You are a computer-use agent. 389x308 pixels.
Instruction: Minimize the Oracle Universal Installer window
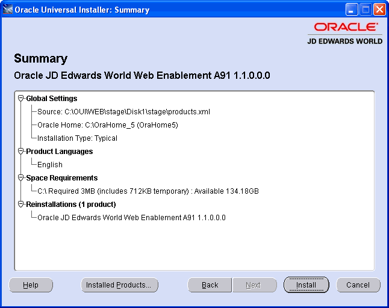click(x=352, y=10)
